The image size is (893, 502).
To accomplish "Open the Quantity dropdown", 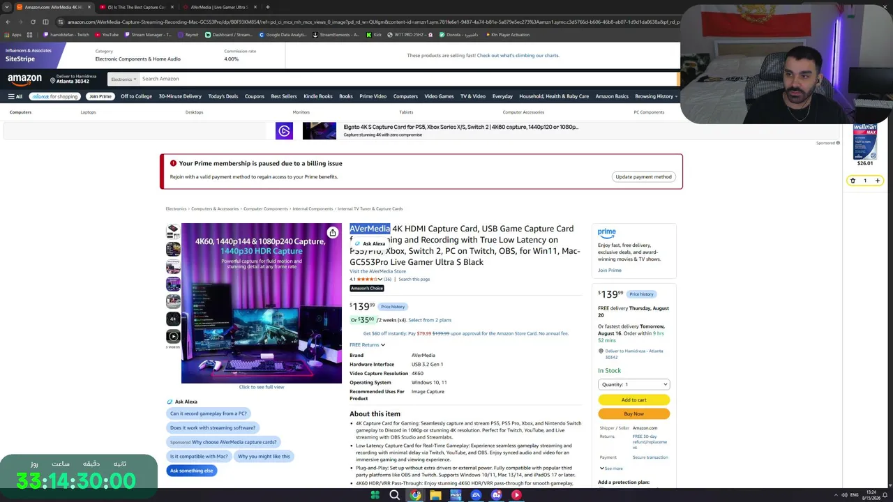I will pyautogui.click(x=633, y=384).
